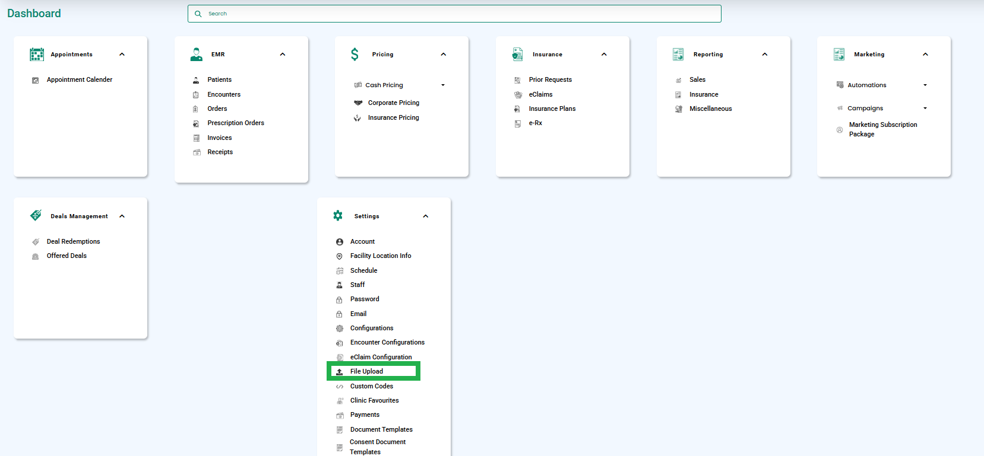The image size is (984, 456).
Task: Click the search magnifier icon
Action: 198,14
